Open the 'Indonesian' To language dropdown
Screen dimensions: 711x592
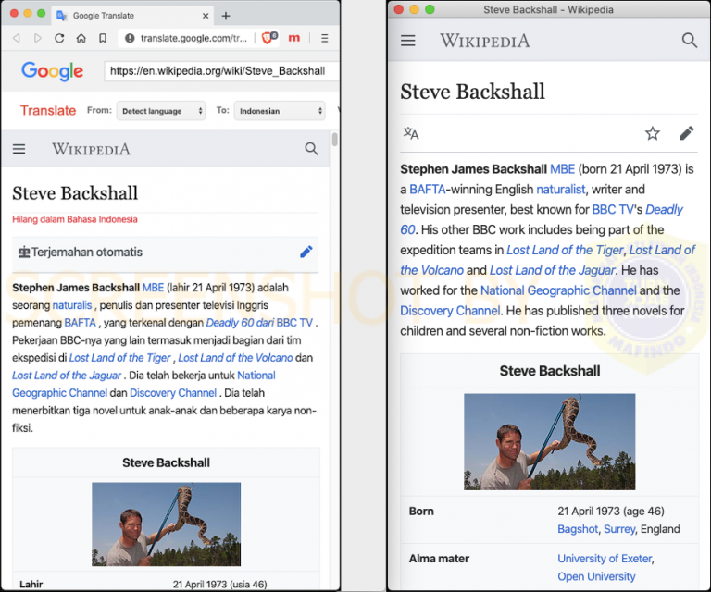pyautogui.click(x=280, y=111)
